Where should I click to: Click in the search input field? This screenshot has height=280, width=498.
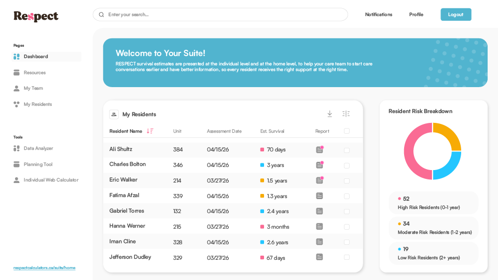click(220, 15)
